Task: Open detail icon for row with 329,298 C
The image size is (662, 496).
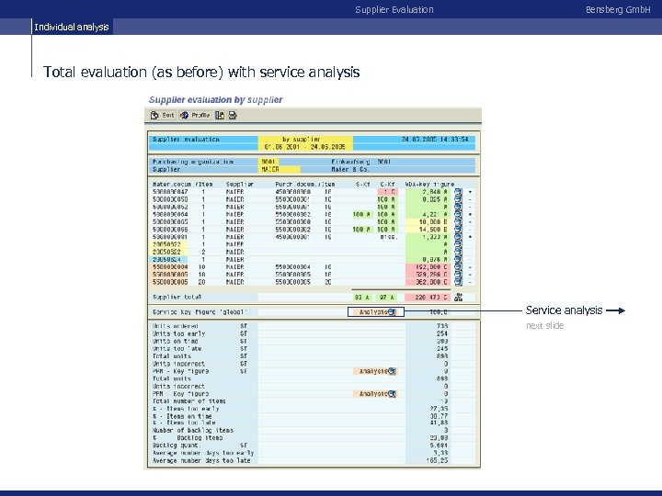Action: 458,275
